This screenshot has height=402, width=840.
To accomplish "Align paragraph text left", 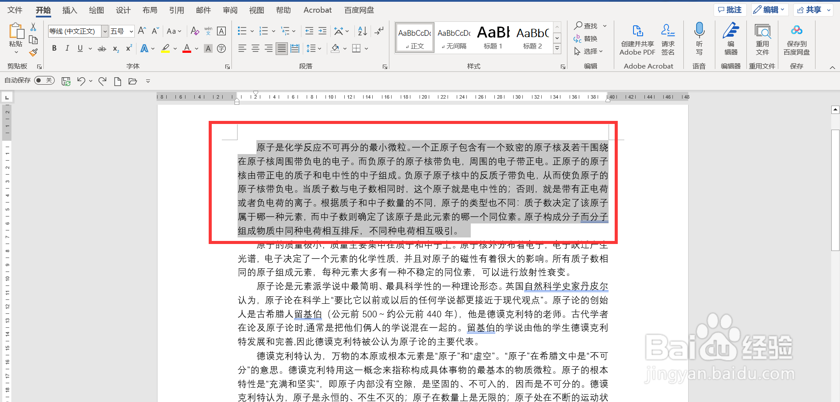I will pos(242,48).
